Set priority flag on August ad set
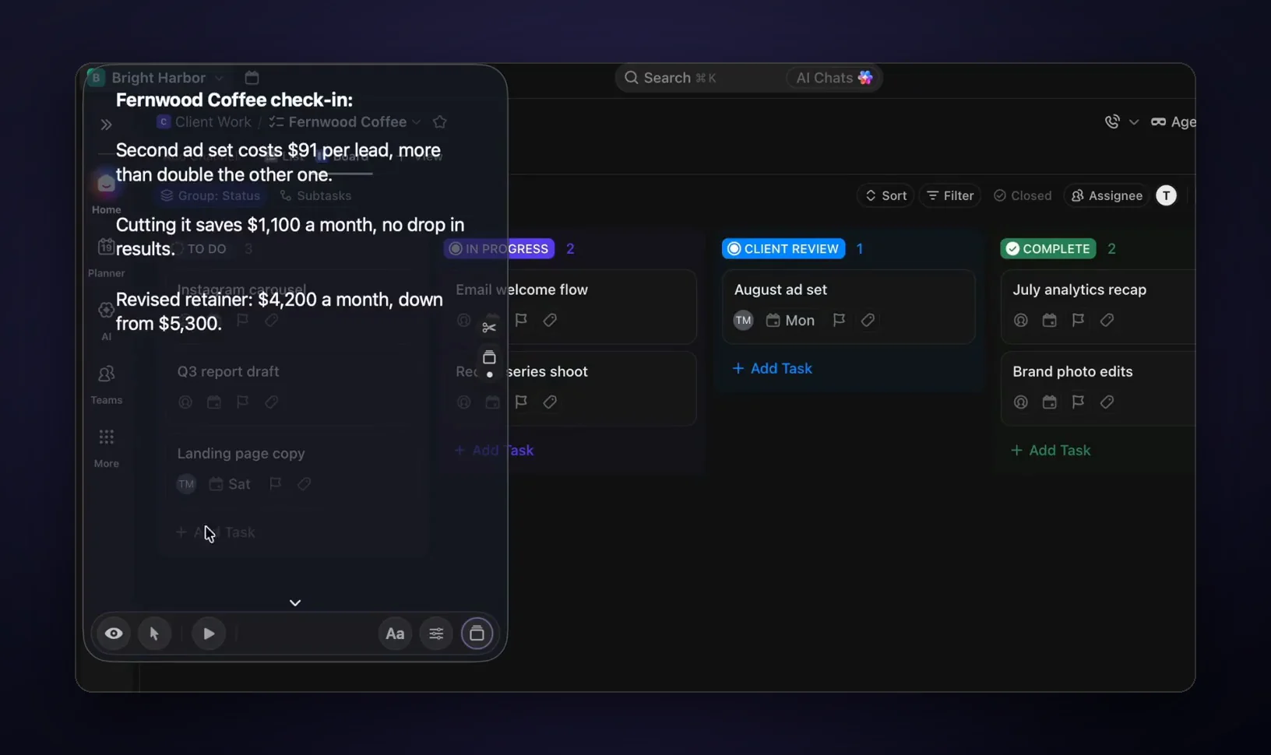Screen dimensions: 1271x755 click(839, 320)
